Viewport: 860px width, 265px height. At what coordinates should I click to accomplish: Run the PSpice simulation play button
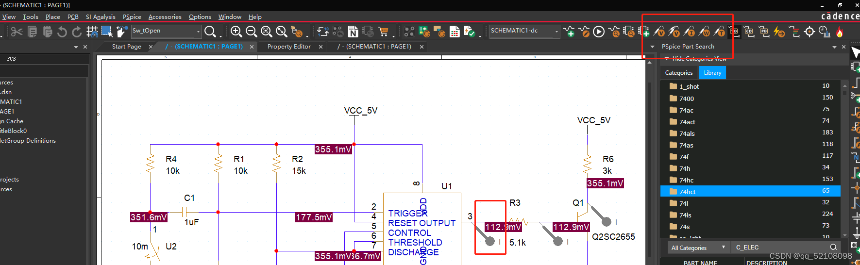pos(599,32)
